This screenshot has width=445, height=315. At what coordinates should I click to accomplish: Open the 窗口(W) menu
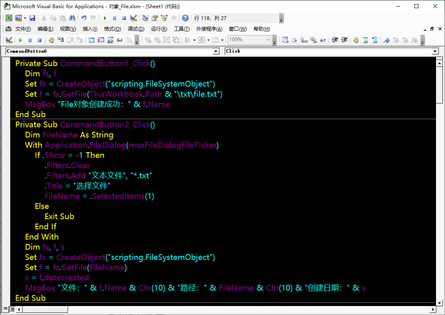[238, 29]
